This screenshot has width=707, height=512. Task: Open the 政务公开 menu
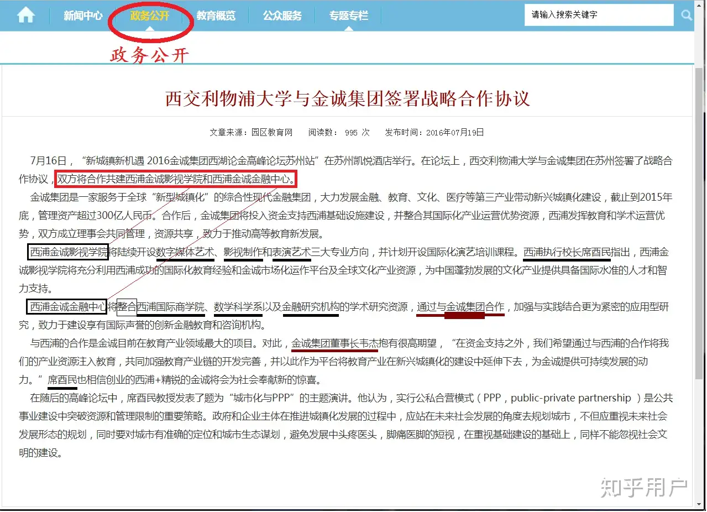[x=150, y=16]
